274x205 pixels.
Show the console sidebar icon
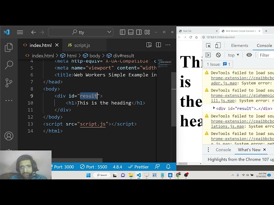pyautogui.click(x=208, y=55)
